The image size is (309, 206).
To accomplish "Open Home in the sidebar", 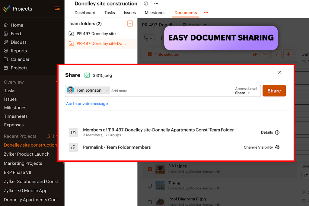I will point(17,25).
